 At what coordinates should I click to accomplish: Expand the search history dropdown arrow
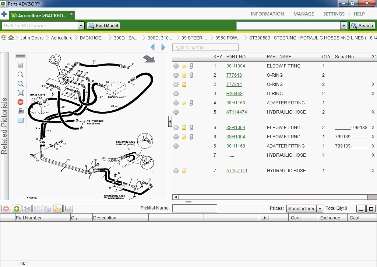point(343,26)
